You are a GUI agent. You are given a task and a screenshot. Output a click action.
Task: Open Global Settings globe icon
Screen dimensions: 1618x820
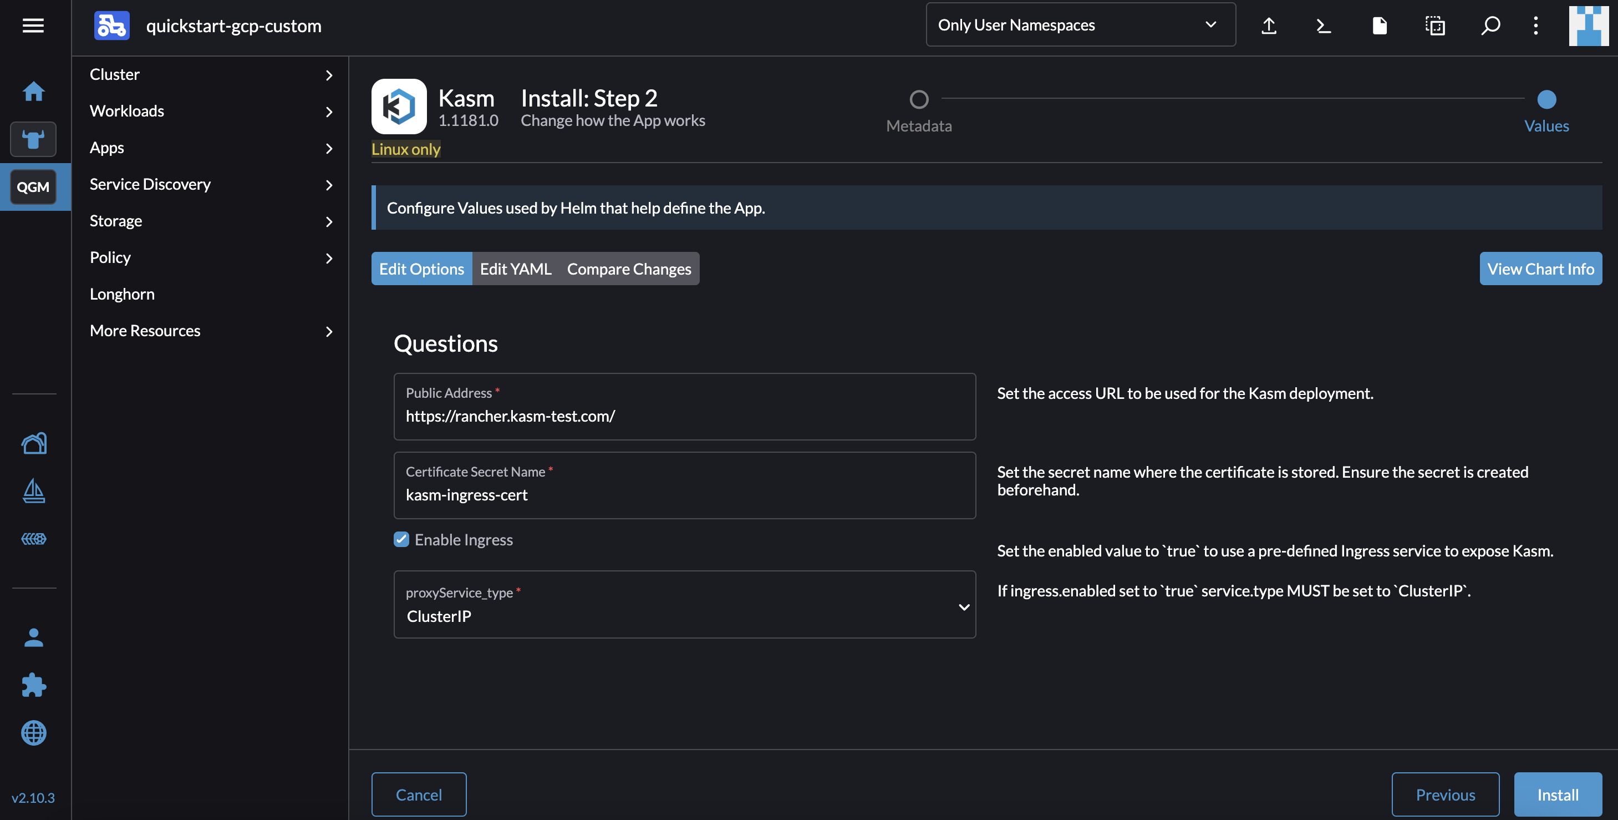click(x=34, y=733)
